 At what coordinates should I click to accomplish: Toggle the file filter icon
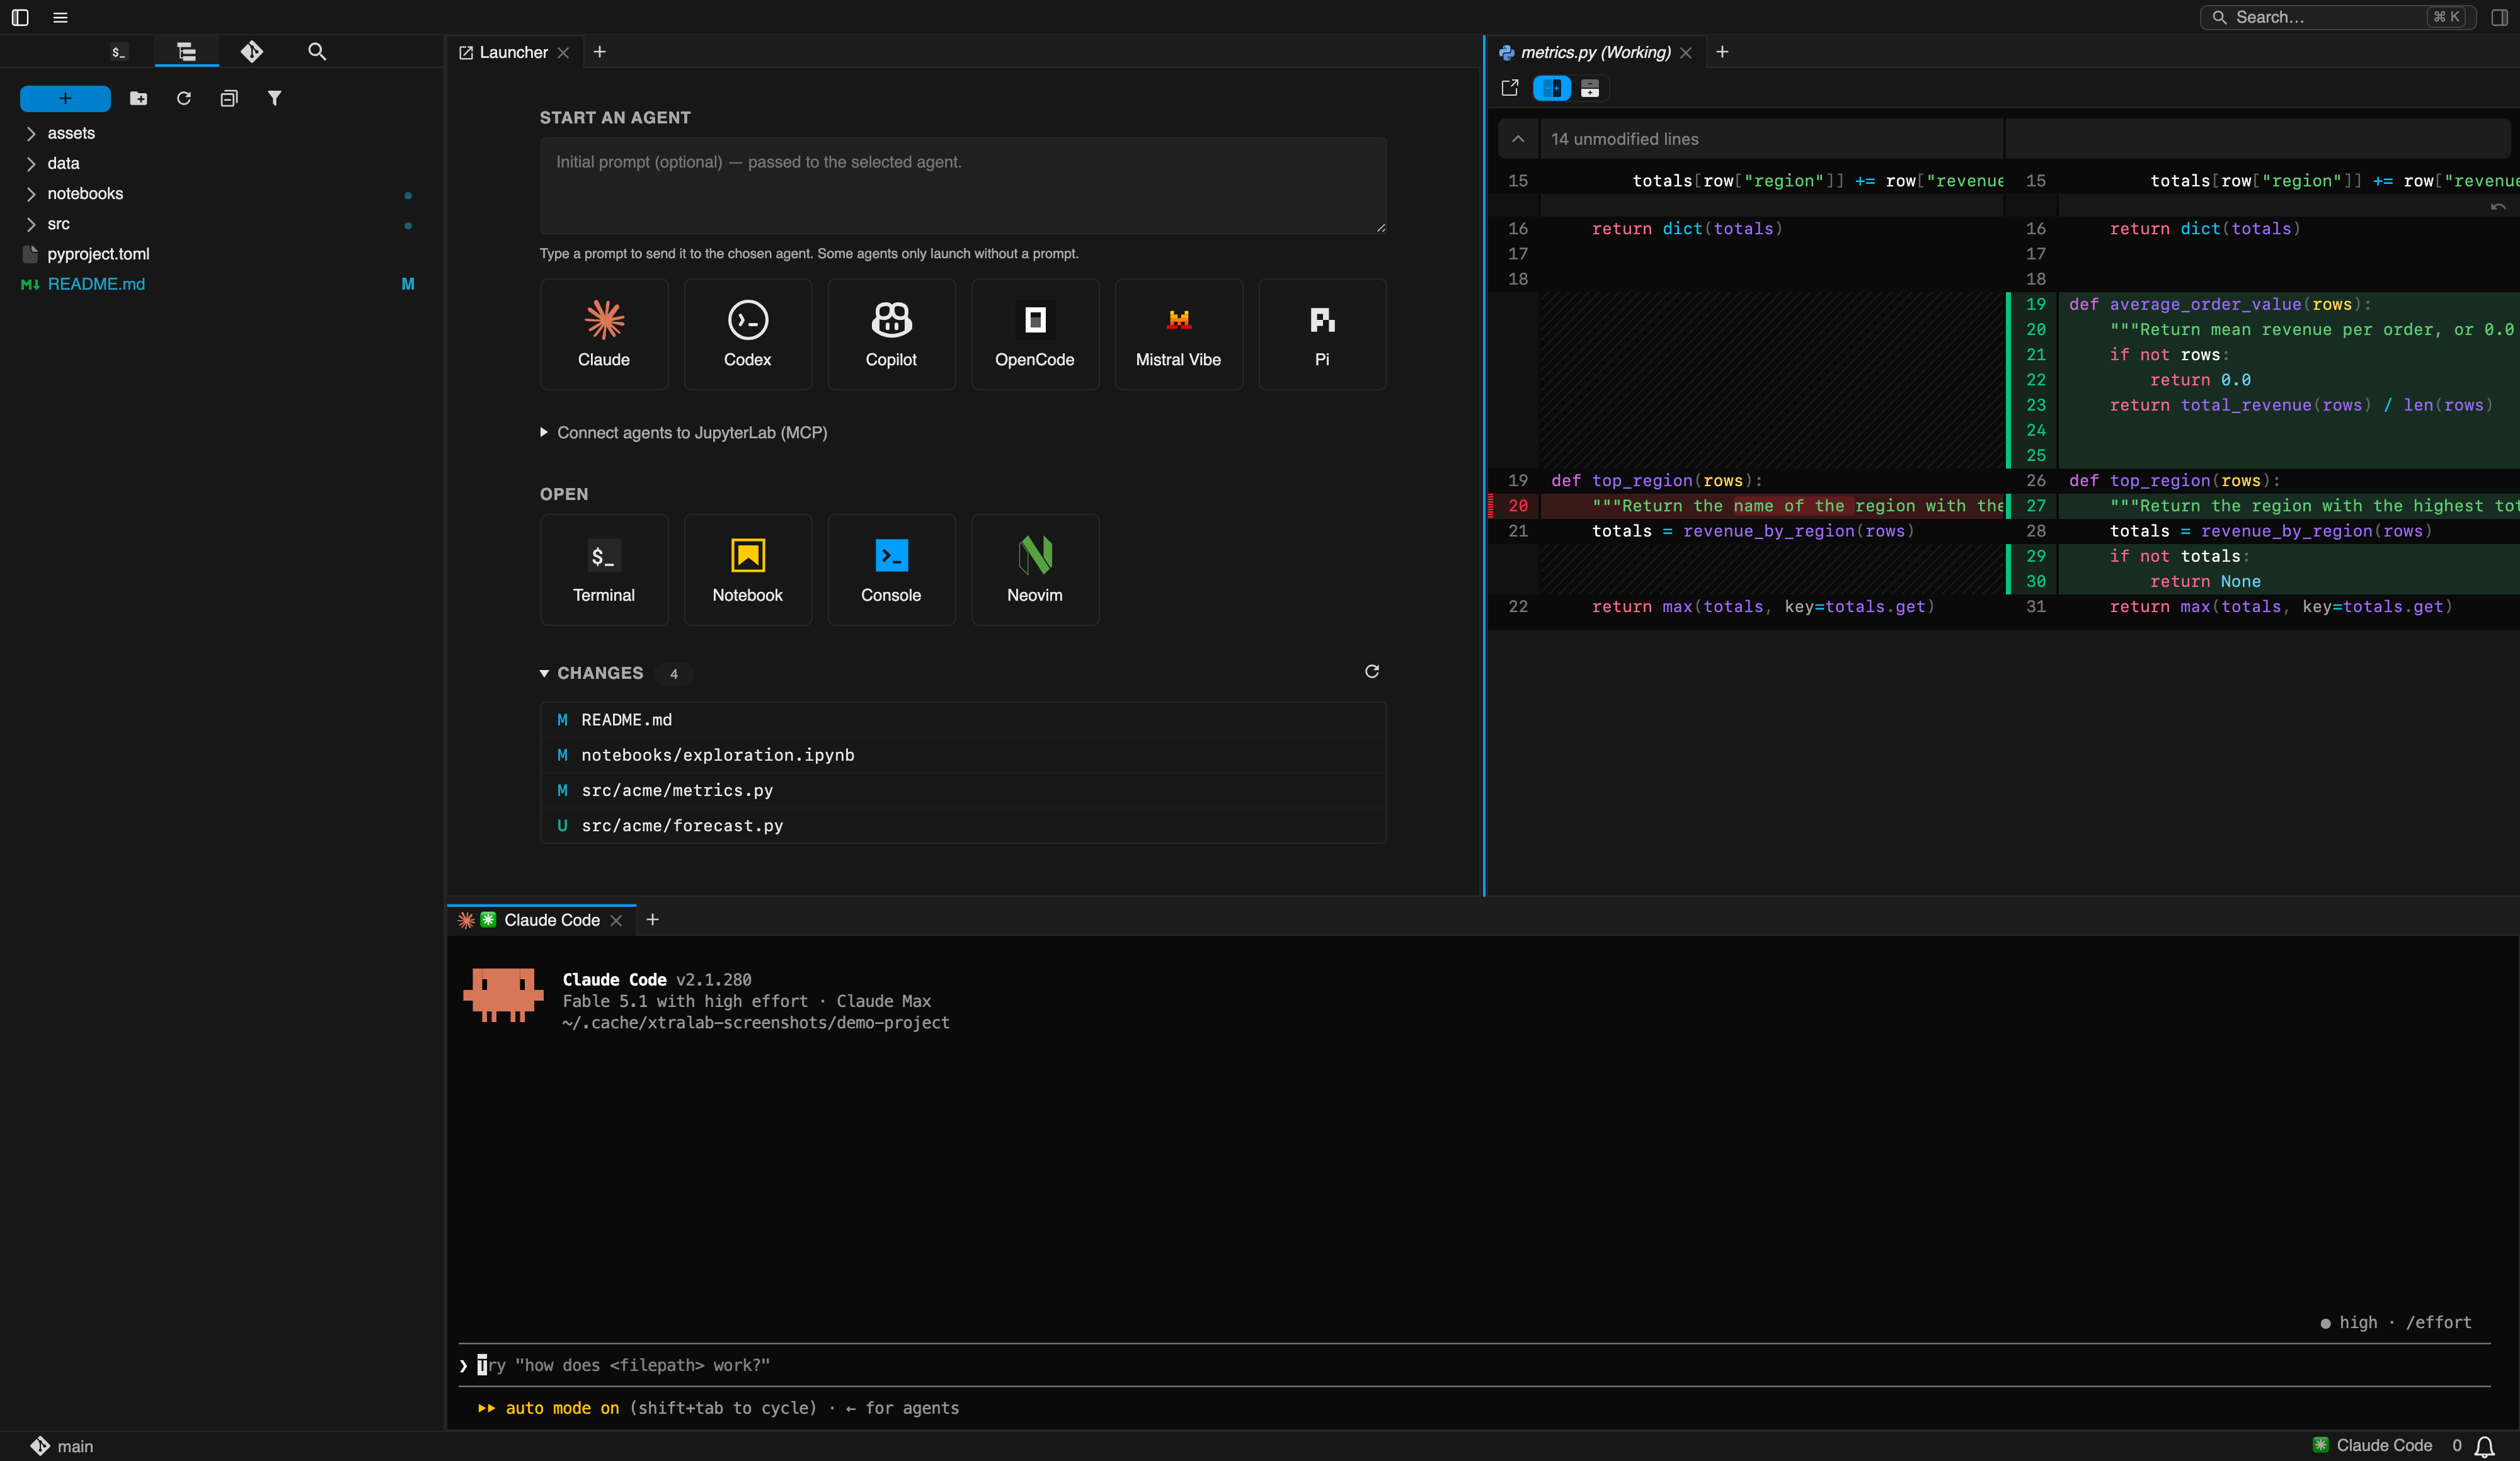click(x=274, y=98)
